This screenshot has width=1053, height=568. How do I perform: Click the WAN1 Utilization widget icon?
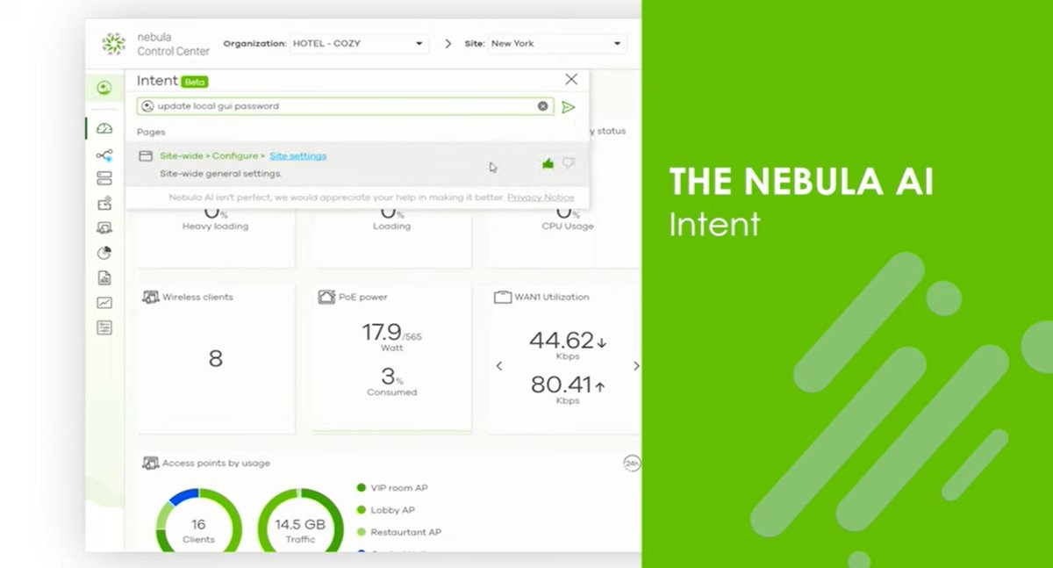coord(502,297)
